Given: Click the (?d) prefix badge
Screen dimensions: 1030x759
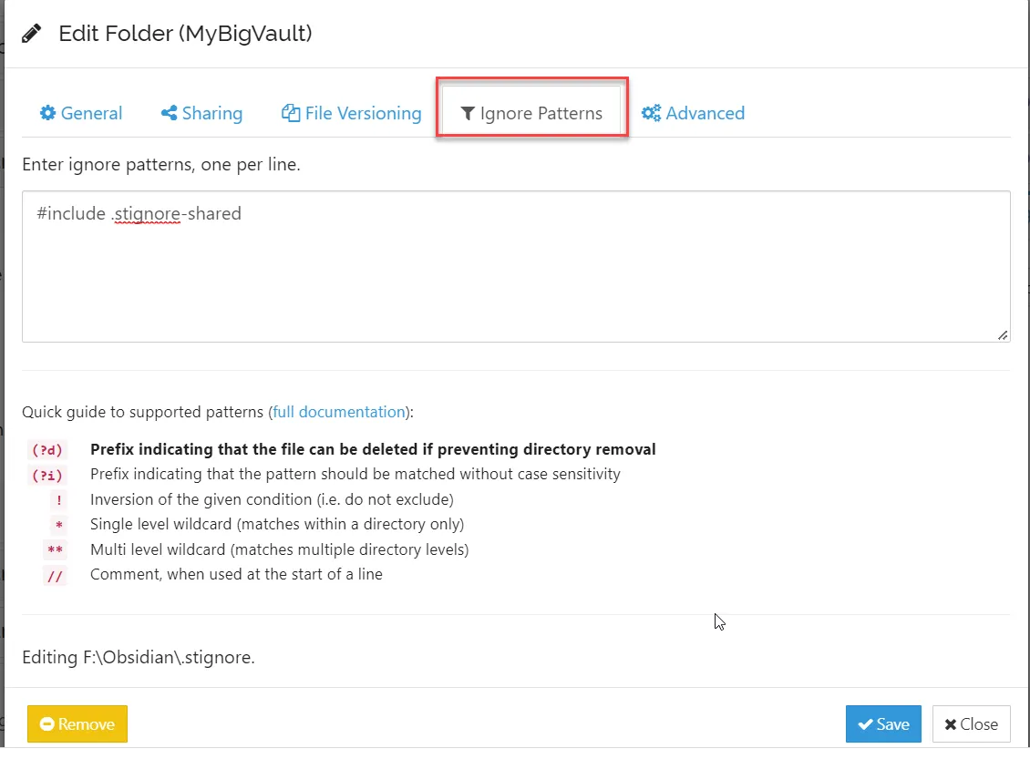Looking at the screenshot, I should [x=48, y=450].
